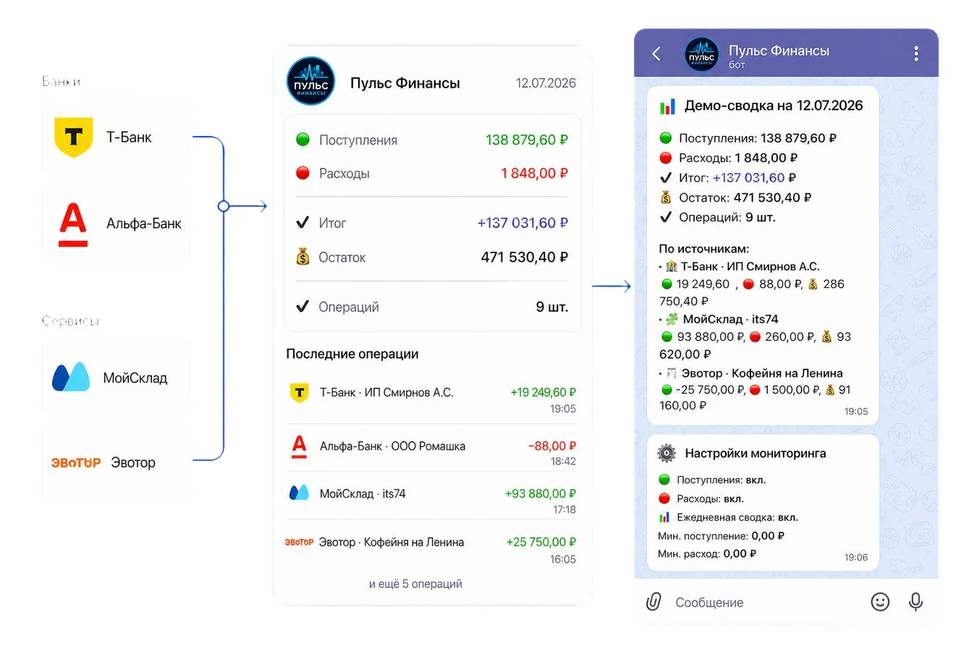Image resolution: width=977 pixels, height=651 pixels.
Task: Click the −88,00 ₽ operation amount
Action: [552, 446]
